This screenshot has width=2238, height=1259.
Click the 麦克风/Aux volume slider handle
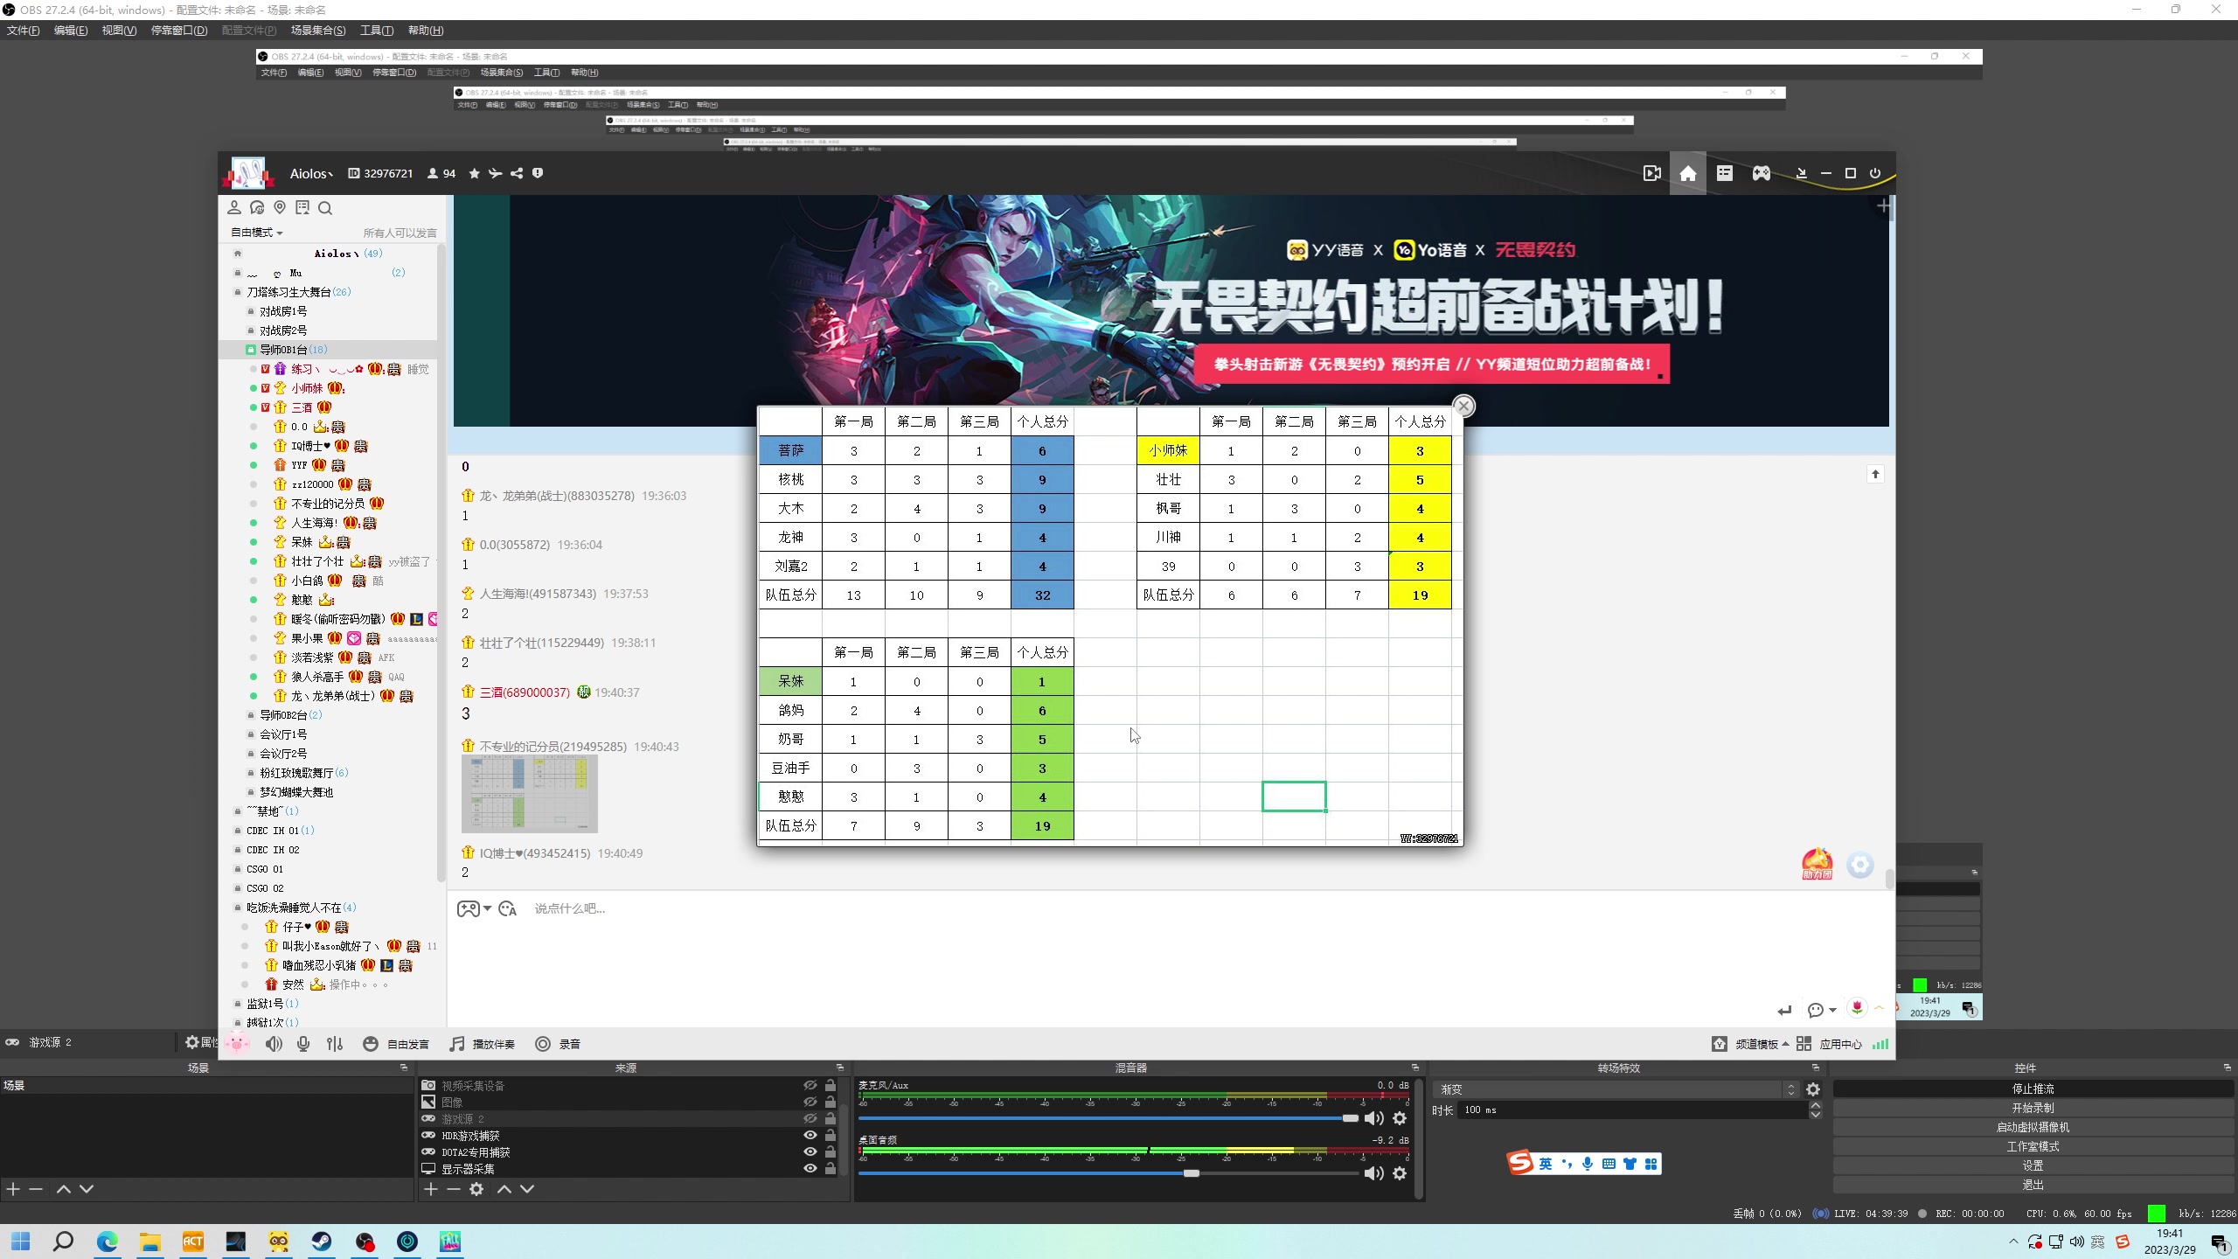[1351, 1118]
